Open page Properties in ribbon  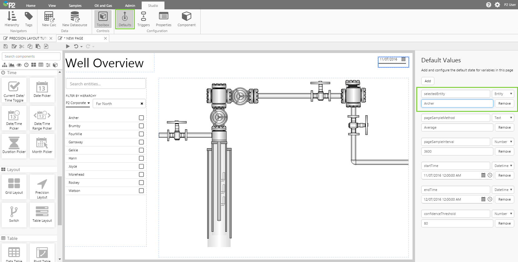164,19
